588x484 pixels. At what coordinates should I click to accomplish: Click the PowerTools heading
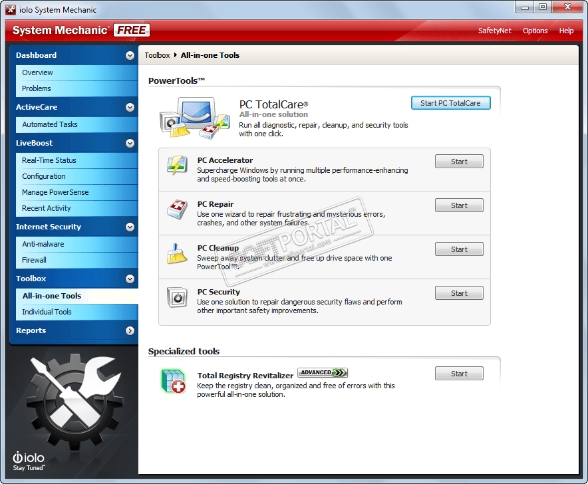click(176, 81)
